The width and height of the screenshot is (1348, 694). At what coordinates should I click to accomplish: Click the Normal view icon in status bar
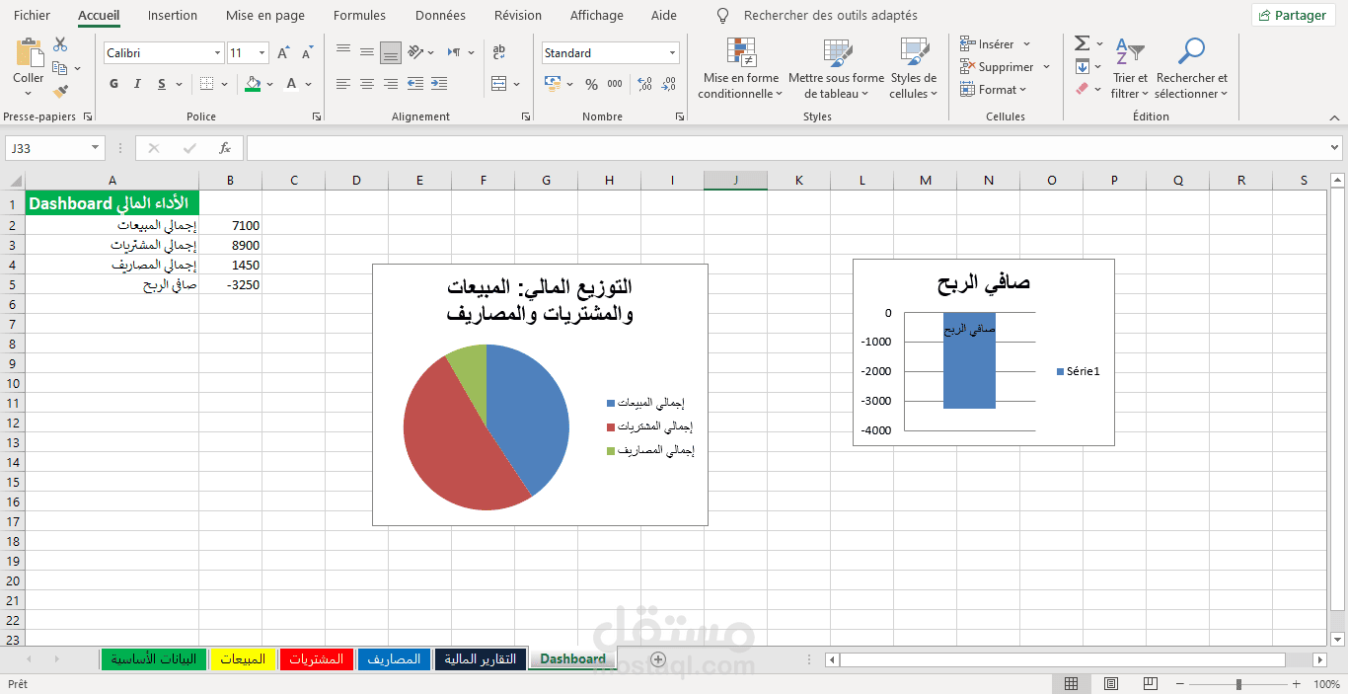1071,684
